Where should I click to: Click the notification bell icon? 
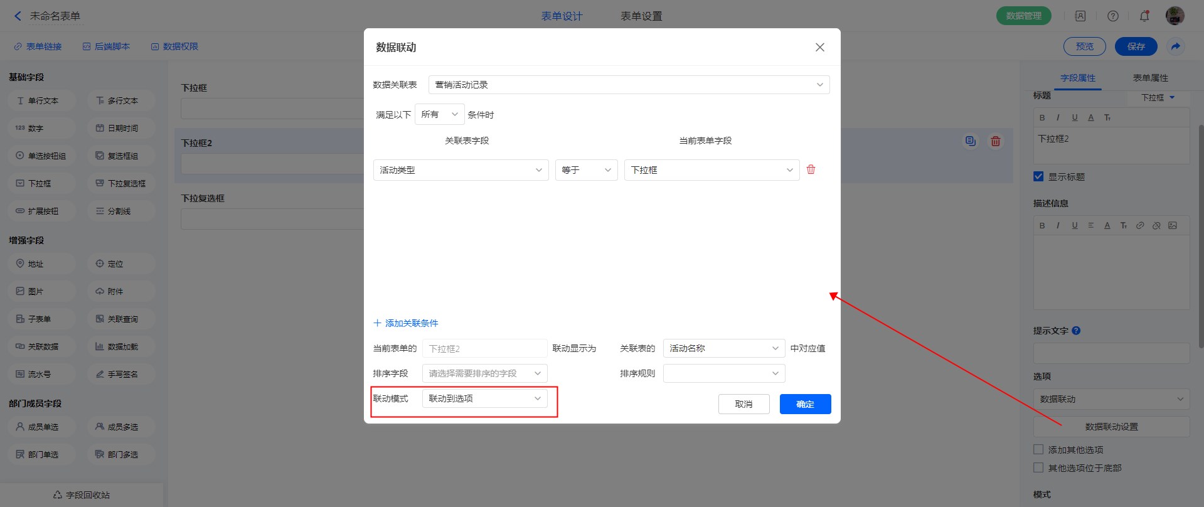point(1144,16)
